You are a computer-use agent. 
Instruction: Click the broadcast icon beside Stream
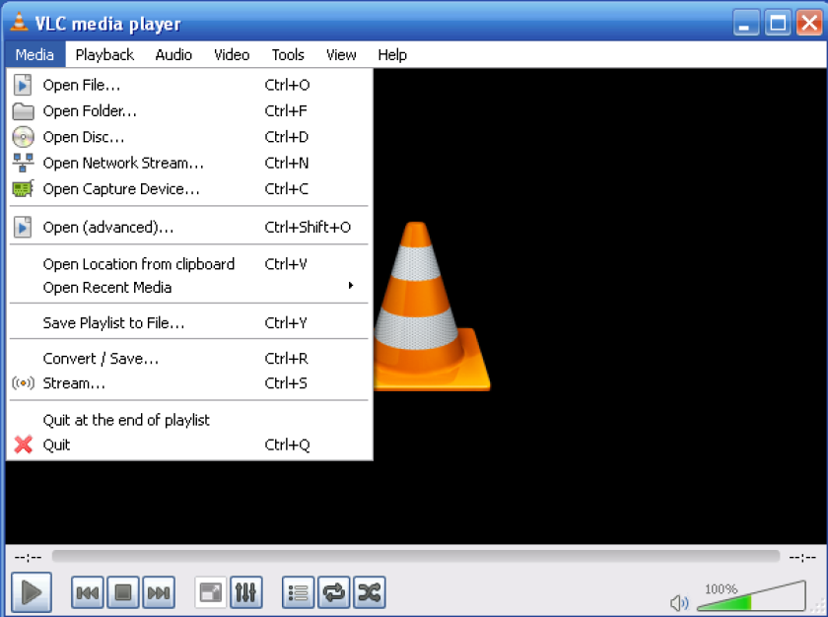click(23, 383)
